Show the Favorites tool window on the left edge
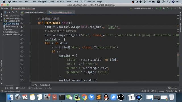 point(1,79)
